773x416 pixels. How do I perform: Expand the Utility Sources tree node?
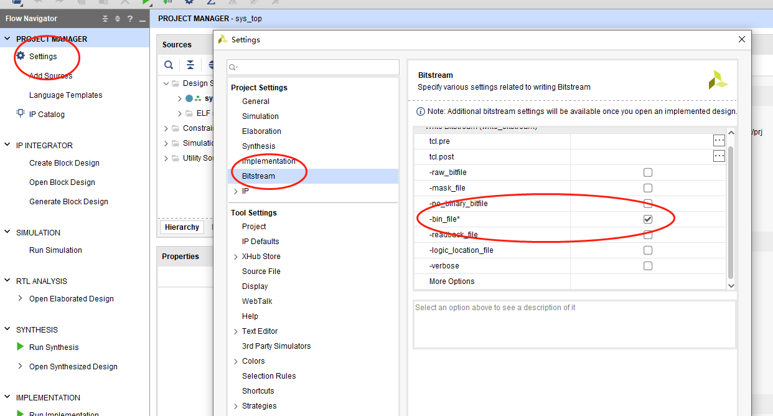[x=166, y=158]
